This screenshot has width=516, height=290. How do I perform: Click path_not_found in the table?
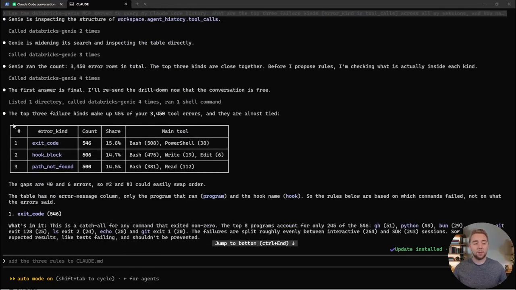(x=53, y=167)
